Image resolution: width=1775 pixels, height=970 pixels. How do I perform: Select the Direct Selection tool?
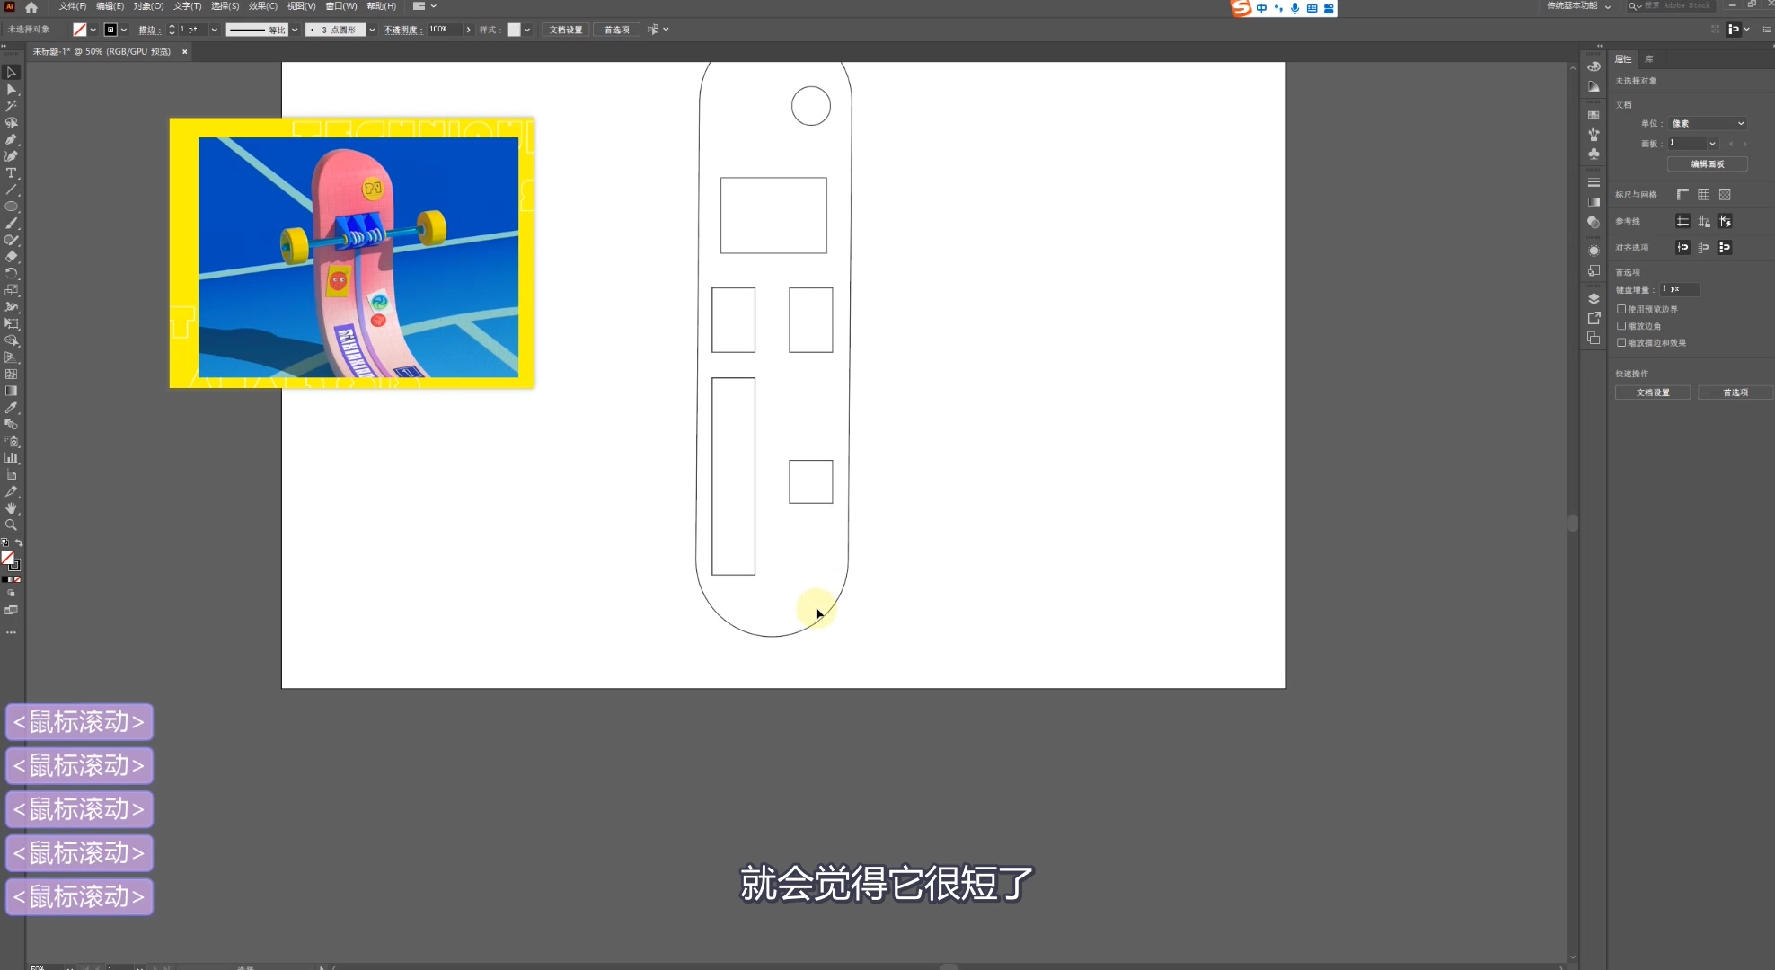coord(12,89)
